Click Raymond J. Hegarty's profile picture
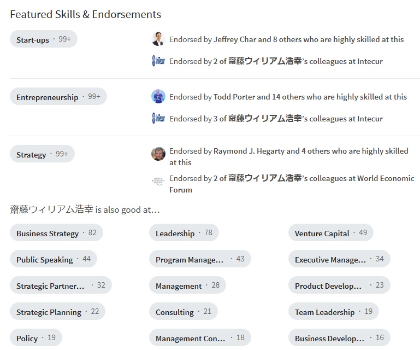 click(158, 154)
